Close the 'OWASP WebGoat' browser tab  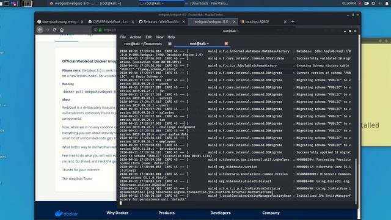tap(133, 22)
